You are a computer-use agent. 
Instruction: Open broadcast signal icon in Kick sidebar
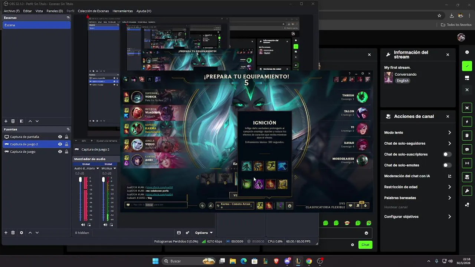(467, 163)
